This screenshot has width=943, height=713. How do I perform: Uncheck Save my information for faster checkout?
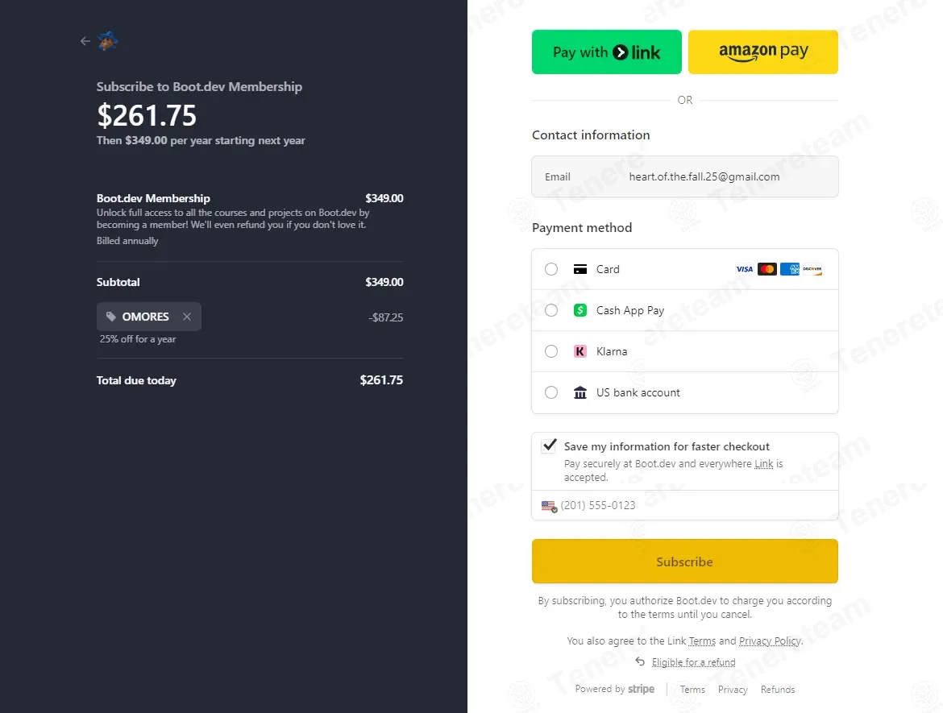549,446
